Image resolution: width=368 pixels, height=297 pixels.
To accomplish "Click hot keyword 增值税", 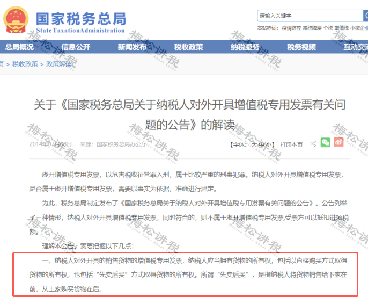I will pyautogui.click(x=342, y=28).
